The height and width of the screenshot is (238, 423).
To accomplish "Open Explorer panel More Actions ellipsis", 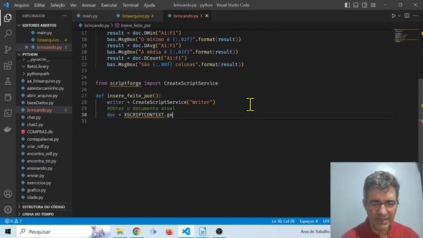I will pyautogui.click(x=65, y=16).
